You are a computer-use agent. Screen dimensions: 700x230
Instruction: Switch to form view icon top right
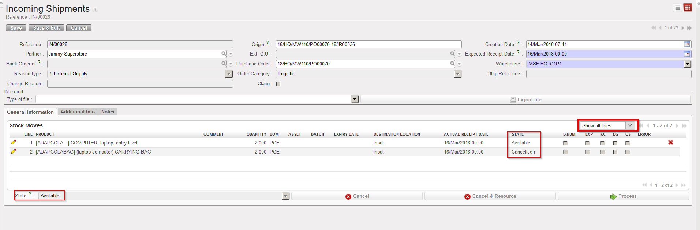click(688, 8)
